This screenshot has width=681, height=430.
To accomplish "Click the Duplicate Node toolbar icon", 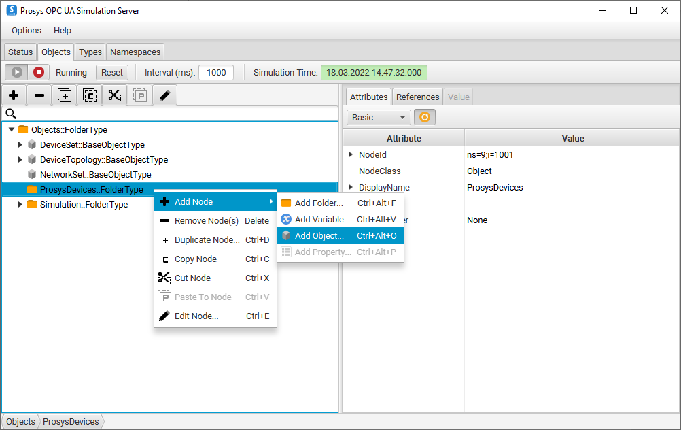I will (x=64, y=95).
